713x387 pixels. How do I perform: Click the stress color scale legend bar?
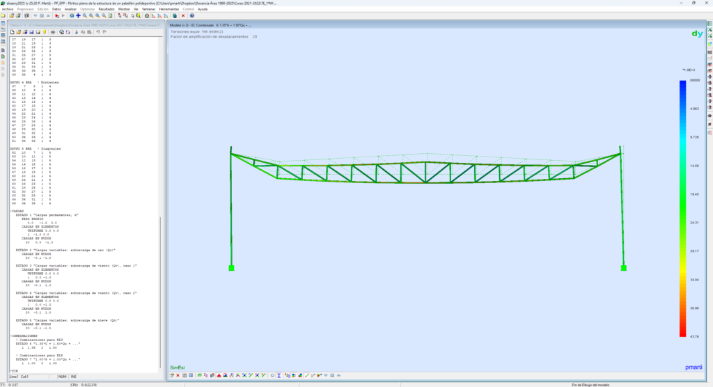(x=683, y=209)
